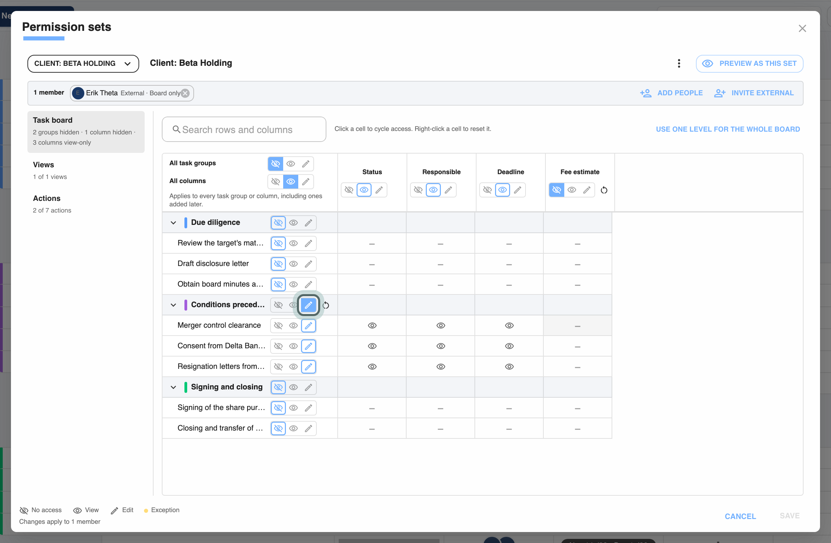The width and height of the screenshot is (831, 543).
Task: Click reset icon next to Conditions precedent
Action: (325, 305)
